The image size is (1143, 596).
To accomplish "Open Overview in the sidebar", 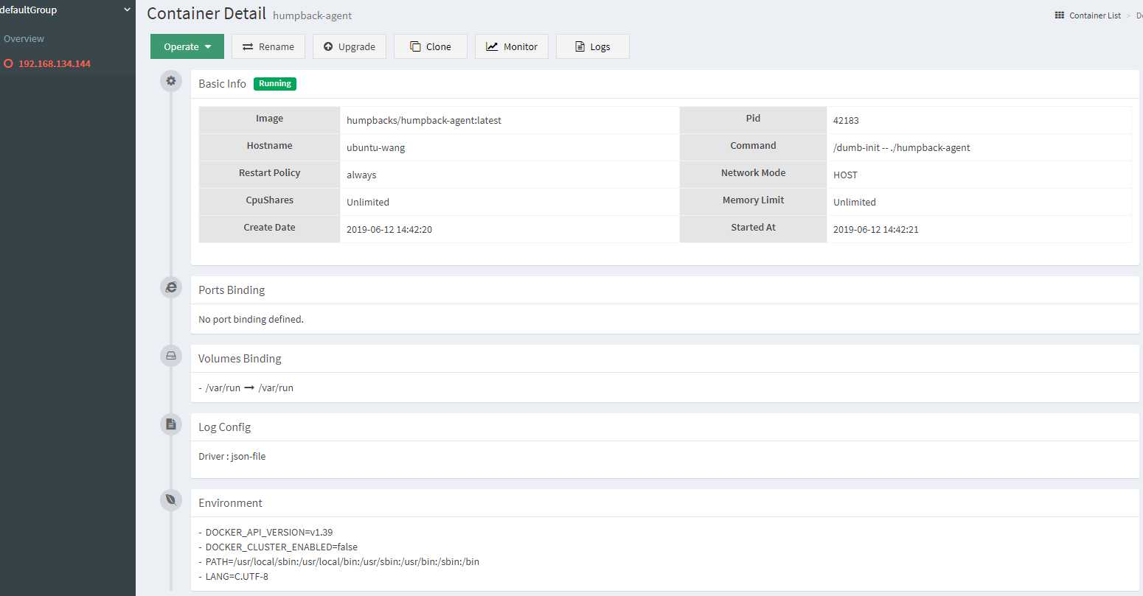I will (x=24, y=38).
